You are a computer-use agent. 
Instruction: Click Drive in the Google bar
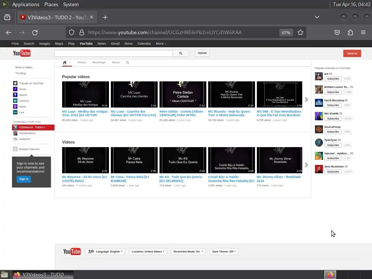click(129, 44)
